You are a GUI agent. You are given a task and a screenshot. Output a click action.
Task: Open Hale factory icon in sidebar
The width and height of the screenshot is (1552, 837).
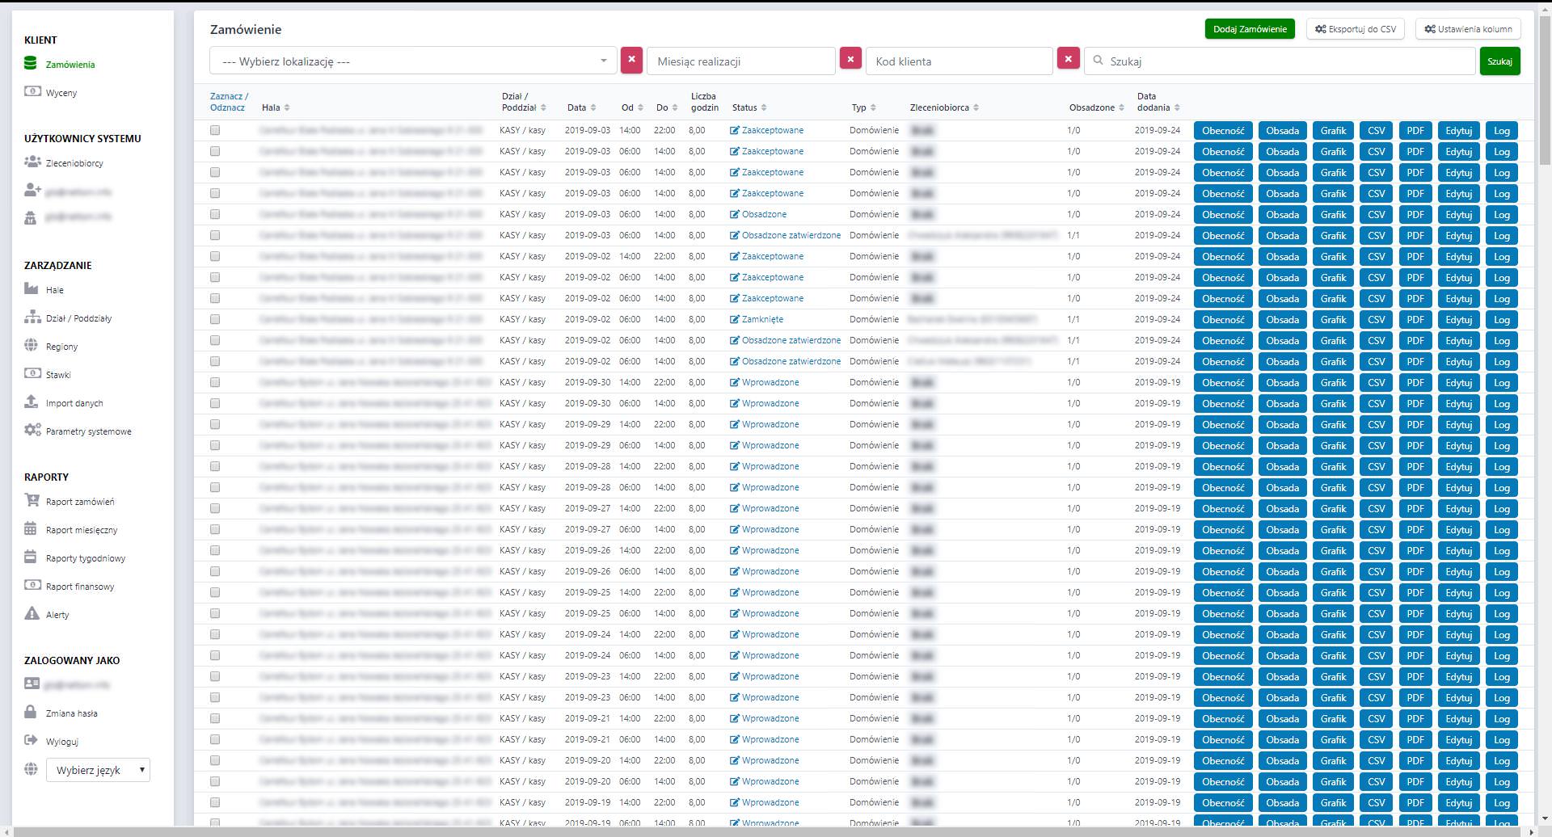(x=32, y=289)
